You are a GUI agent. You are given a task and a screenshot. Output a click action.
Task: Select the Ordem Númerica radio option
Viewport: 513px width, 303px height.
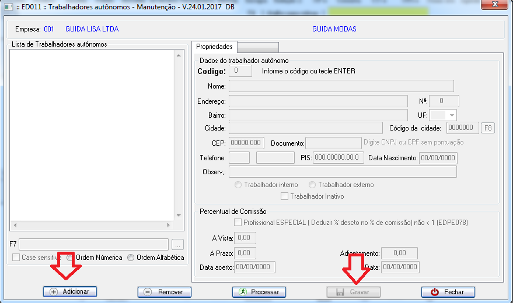tap(71, 258)
